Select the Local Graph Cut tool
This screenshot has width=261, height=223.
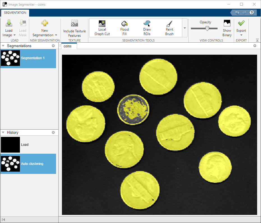tap(102, 28)
